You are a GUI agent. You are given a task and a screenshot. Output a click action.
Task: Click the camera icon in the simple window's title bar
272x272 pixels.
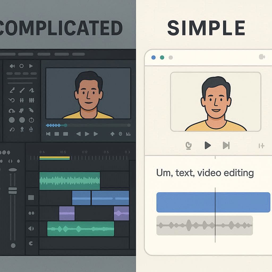tap(262, 57)
